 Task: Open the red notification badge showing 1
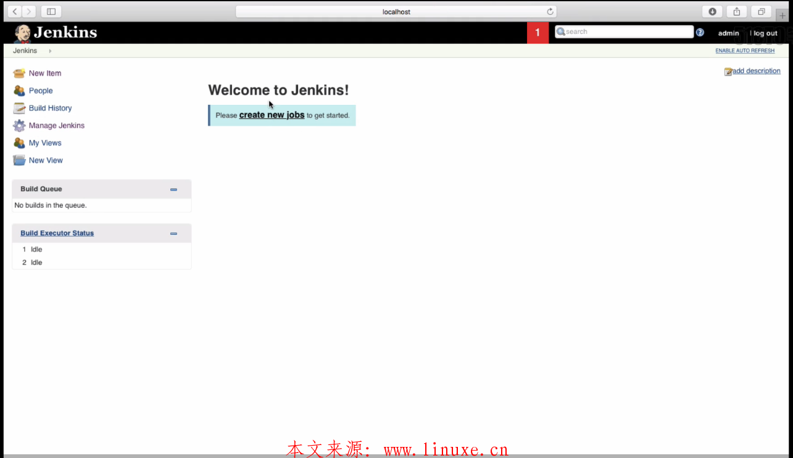(x=538, y=33)
